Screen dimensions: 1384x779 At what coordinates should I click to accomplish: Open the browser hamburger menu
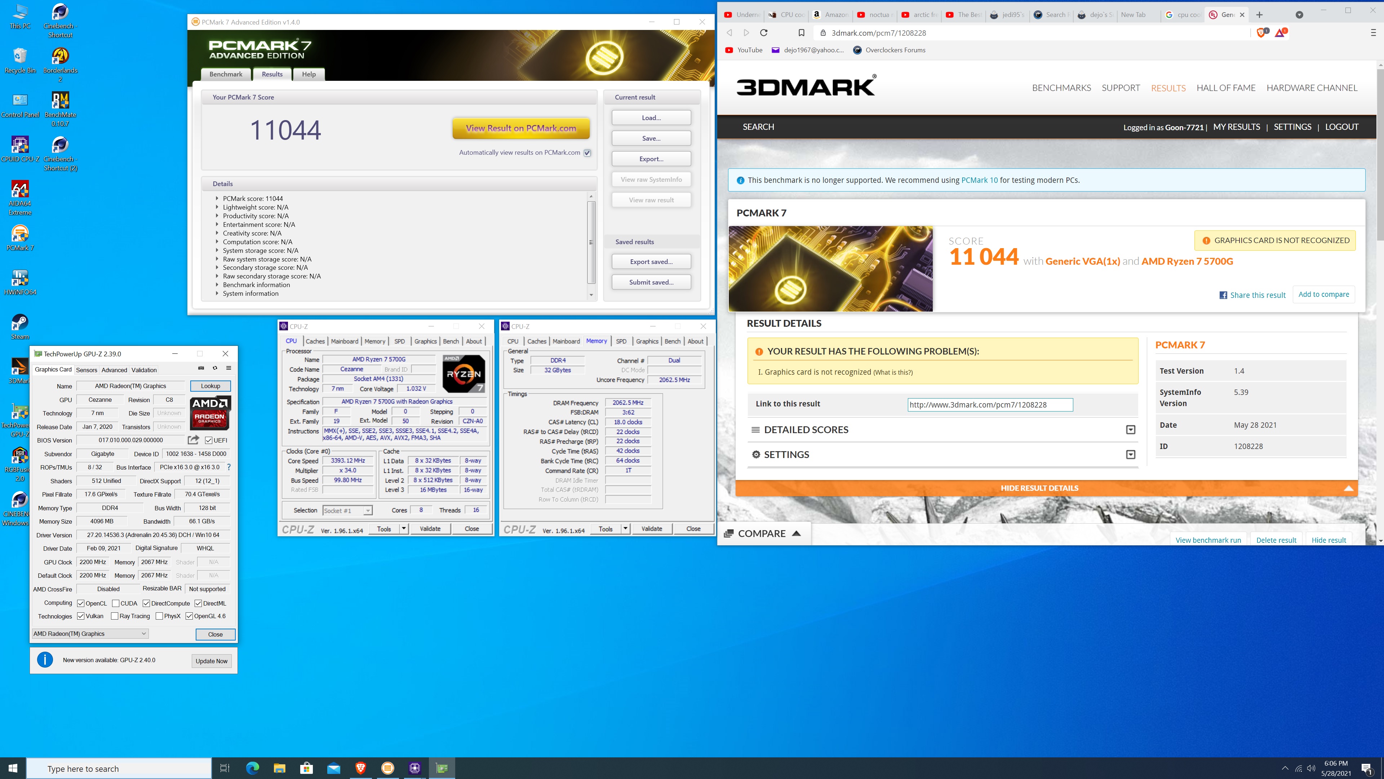coord(1373,33)
